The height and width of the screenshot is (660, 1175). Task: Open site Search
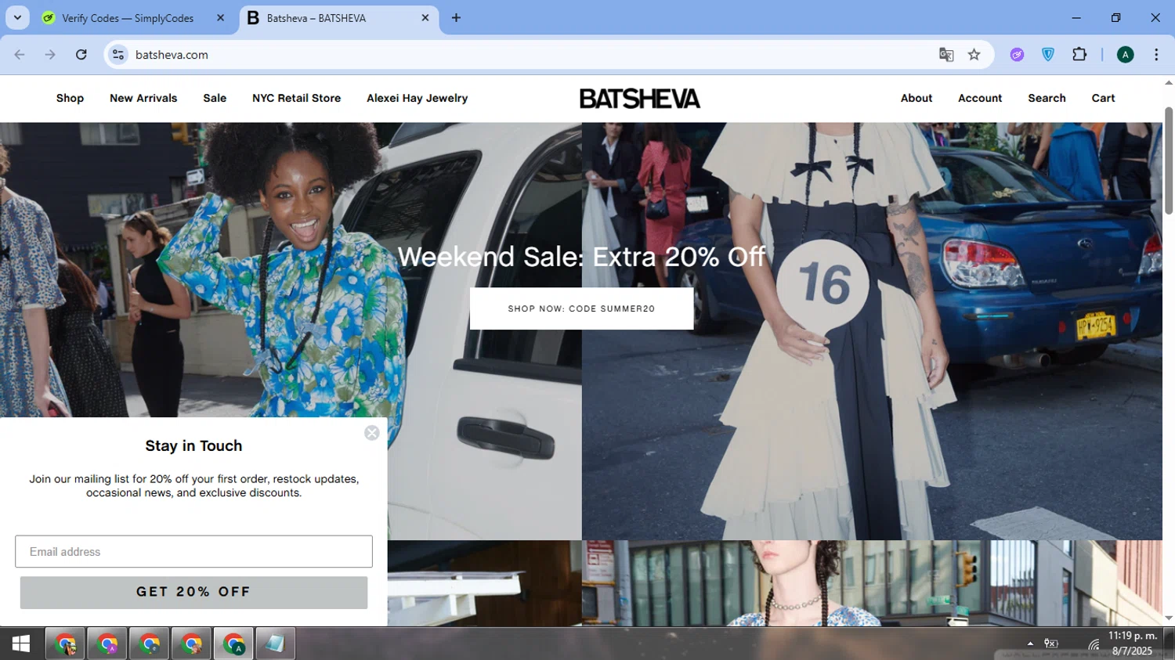click(x=1047, y=98)
